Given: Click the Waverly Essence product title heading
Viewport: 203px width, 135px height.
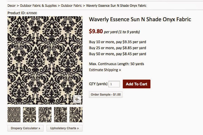Looking at the screenshot, I should coord(140,19).
